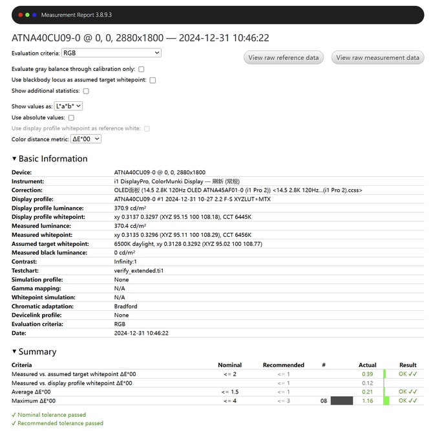
Task: Click the green bar beside Maximum ΔE*00 result
Action: [x=386, y=401]
